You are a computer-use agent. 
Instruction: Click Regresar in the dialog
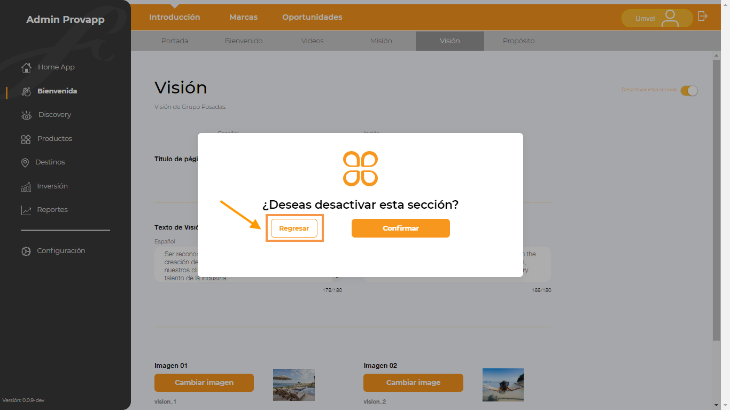(x=294, y=228)
